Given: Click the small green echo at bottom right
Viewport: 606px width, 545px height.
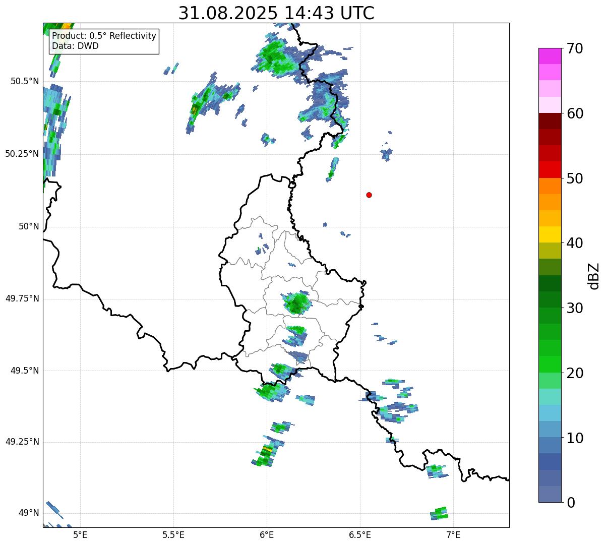Looking at the screenshot, I should 439,513.
